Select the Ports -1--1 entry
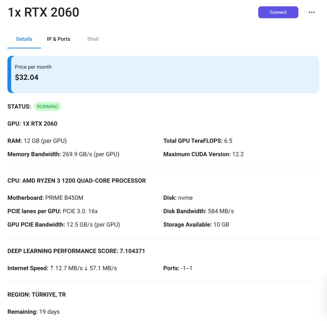 (x=178, y=268)
